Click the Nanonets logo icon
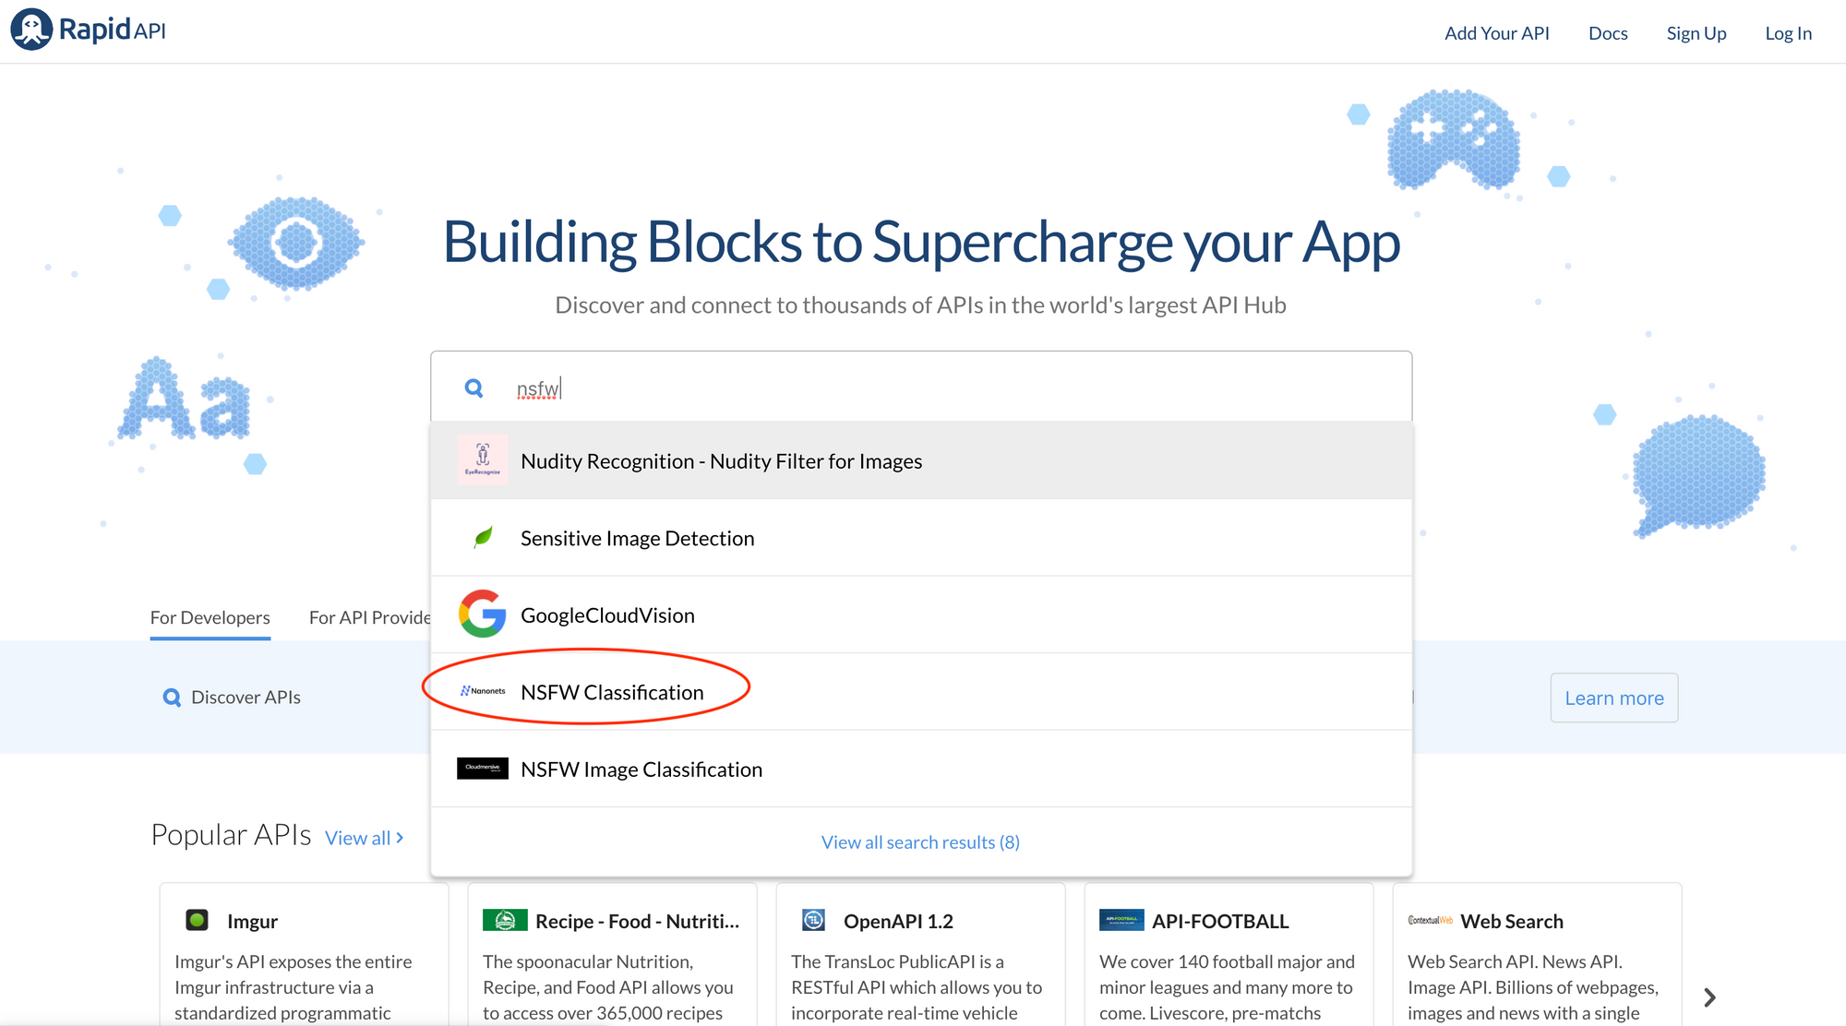The image size is (1846, 1026). tap(483, 691)
